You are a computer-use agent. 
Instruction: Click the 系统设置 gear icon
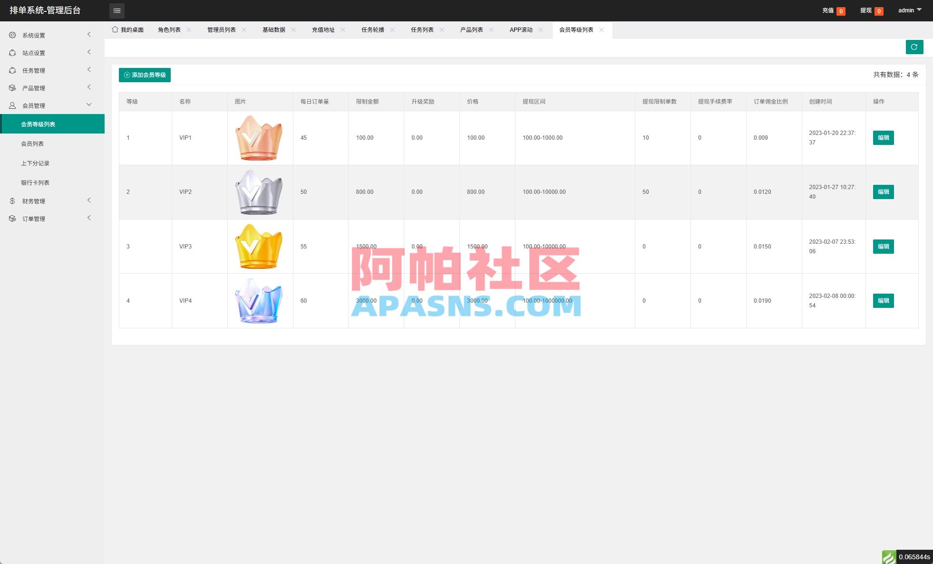(x=12, y=35)
